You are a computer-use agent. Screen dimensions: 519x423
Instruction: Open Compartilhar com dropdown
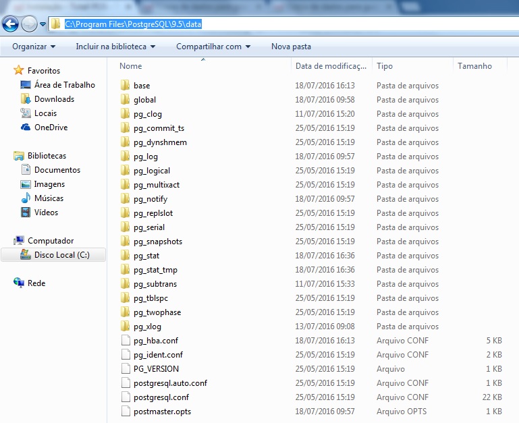[x=213, y=47]
